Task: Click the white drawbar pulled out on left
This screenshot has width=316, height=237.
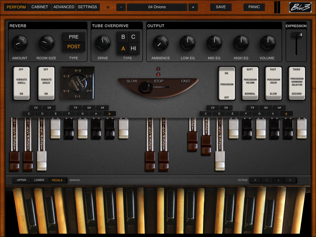Action: click(42, 161)
